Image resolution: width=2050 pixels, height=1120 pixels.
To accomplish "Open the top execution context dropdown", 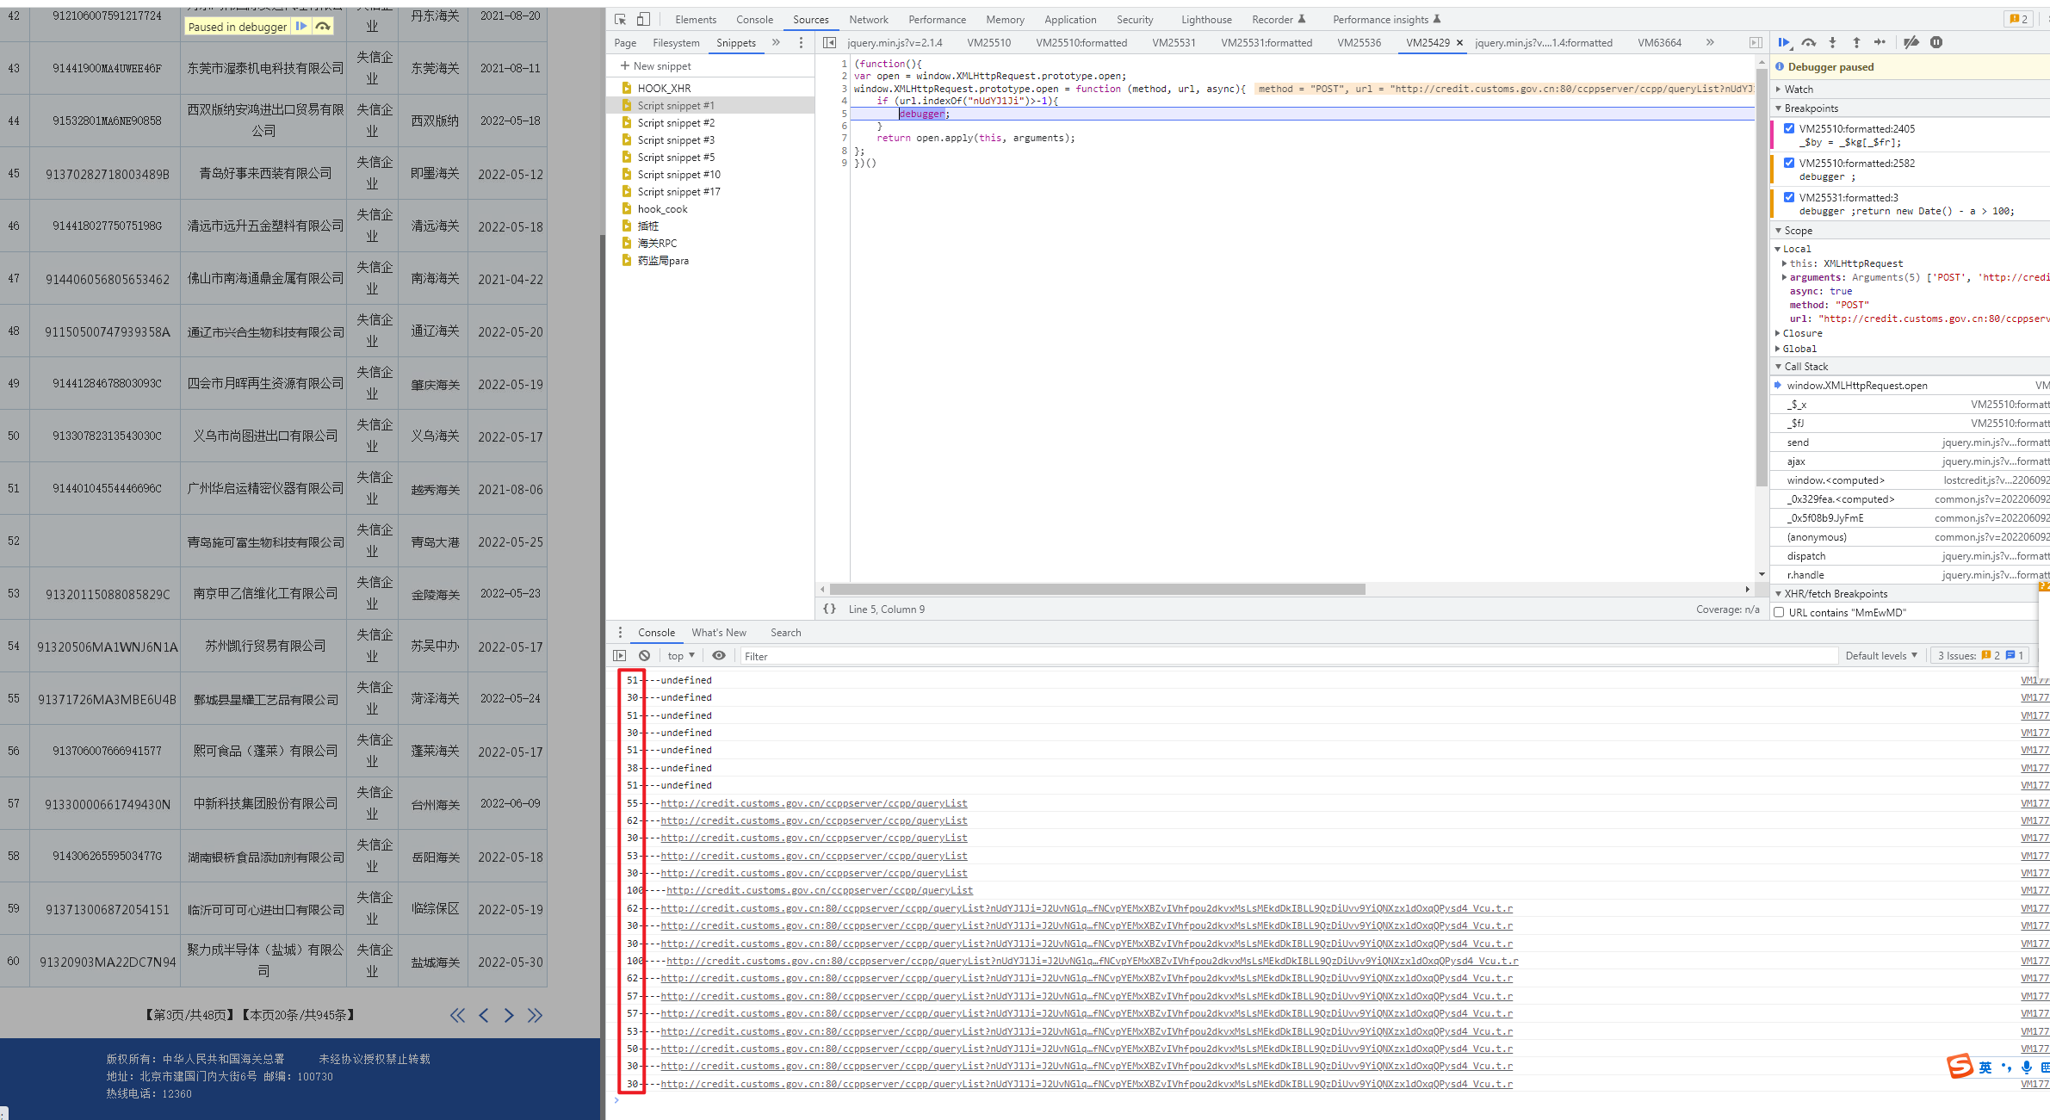I will (x=681, y=655).
